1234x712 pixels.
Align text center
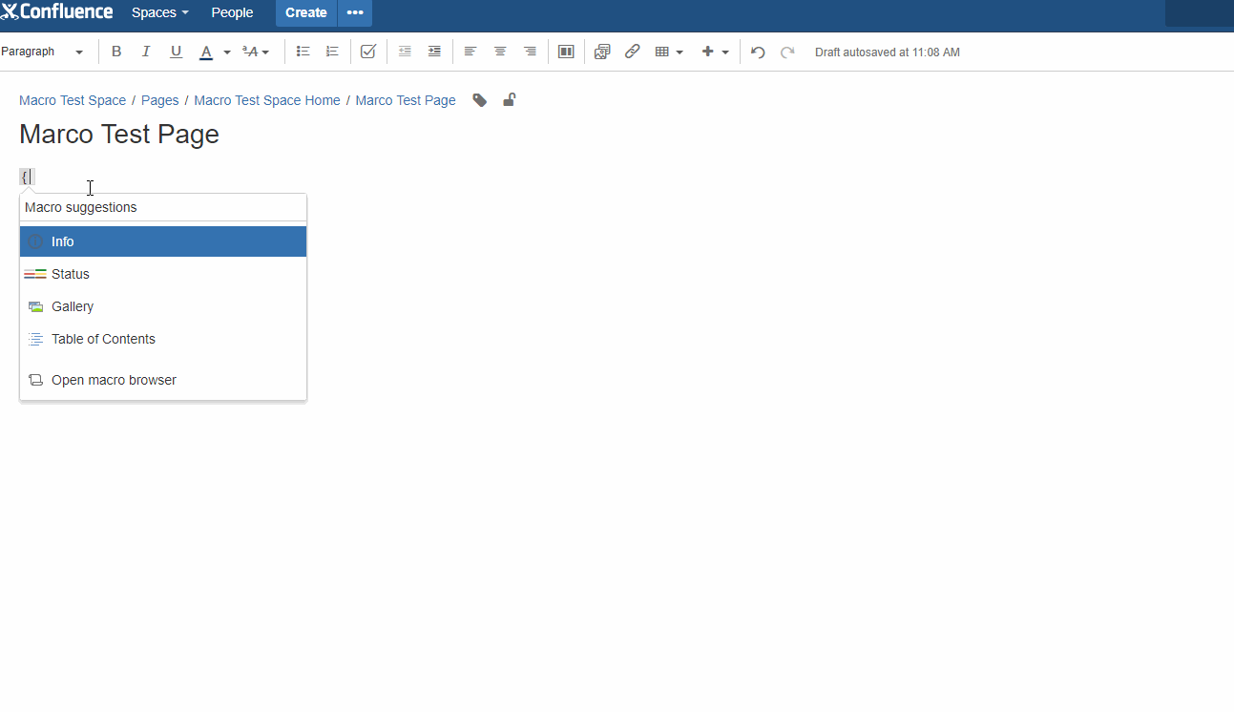point(500,52)
